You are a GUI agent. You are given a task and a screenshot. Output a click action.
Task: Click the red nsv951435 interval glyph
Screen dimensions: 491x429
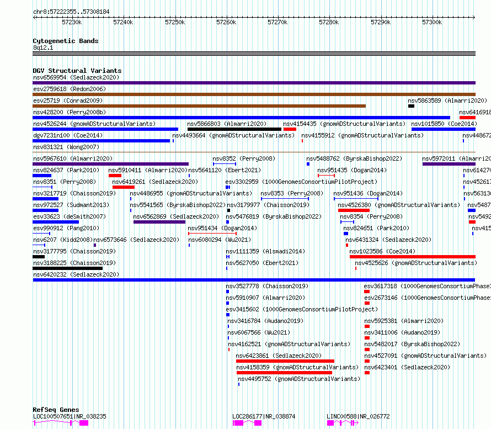pos(326,176)
